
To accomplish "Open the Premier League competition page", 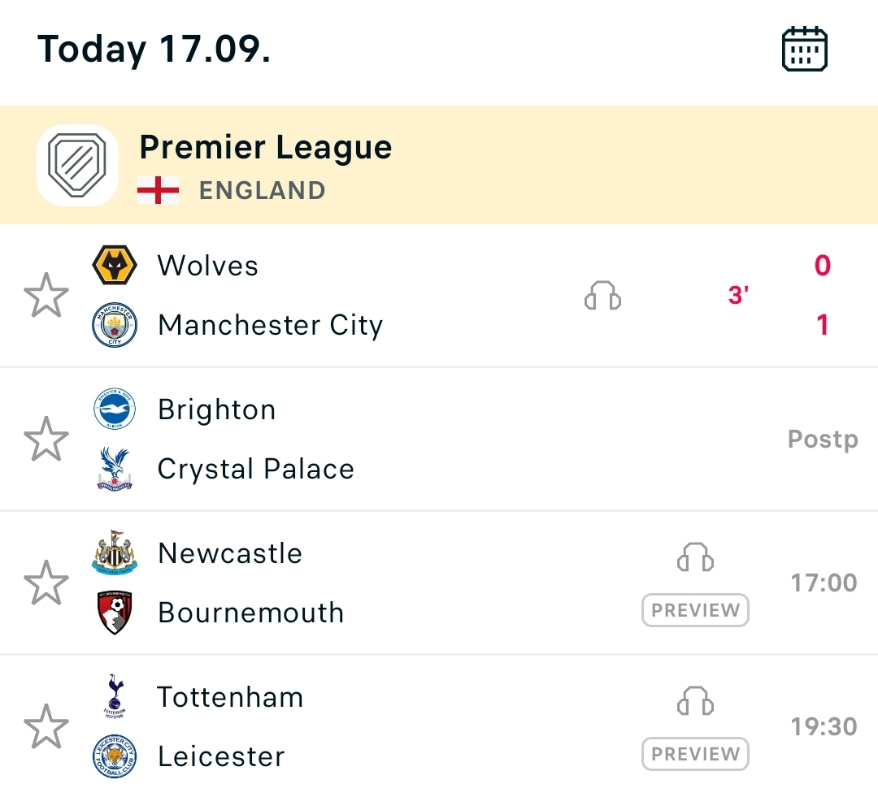I will pyautogui.click(x=266, y=148).
